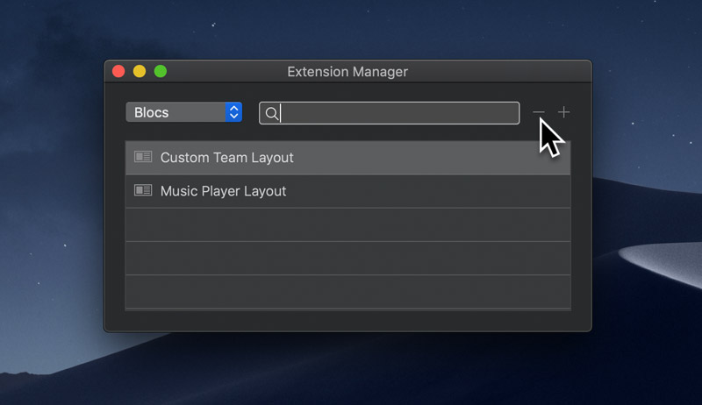Click the Music Player Layout bloc icon
The image size is (702, 405).
point(143,190)
